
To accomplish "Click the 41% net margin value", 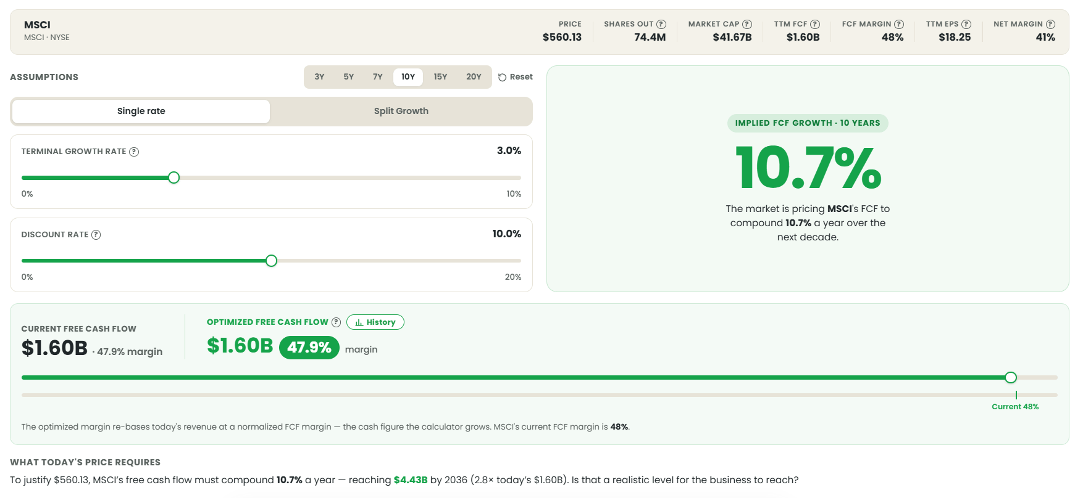I will pos(1045,38).
